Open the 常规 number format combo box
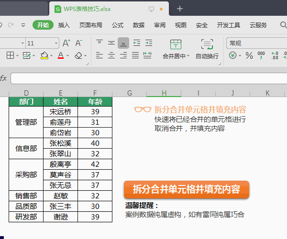This screenshot has width=287, height=239. coord(256,43)
